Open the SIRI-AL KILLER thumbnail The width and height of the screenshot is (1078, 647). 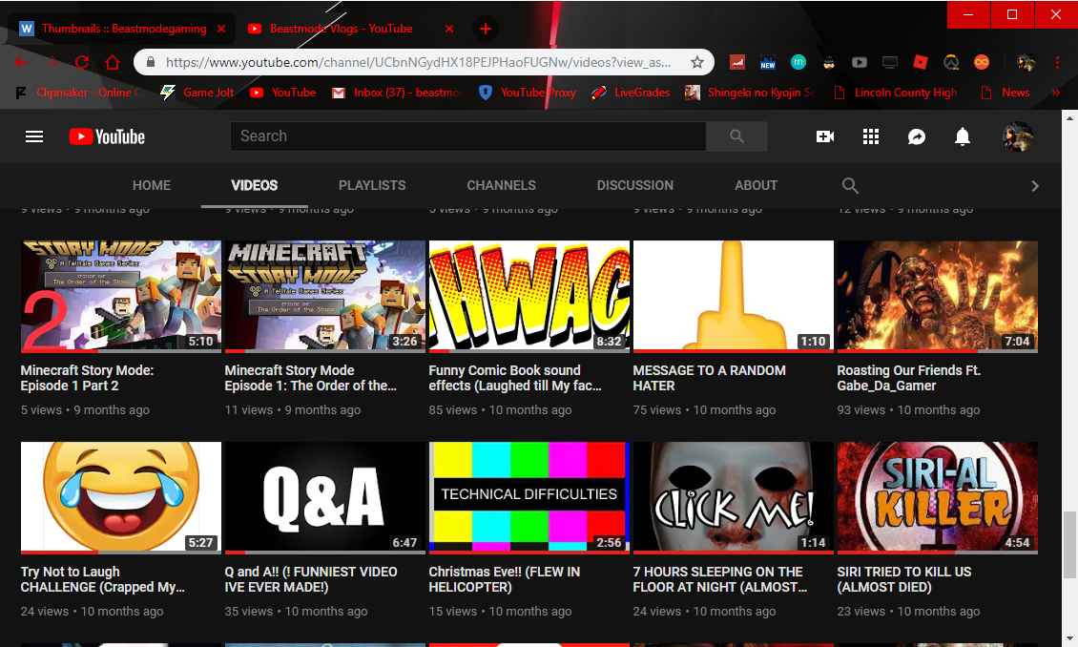tap(938, 498)
